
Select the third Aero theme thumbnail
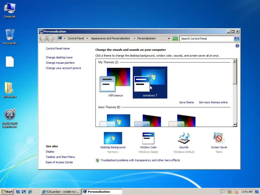pos(182,120)
